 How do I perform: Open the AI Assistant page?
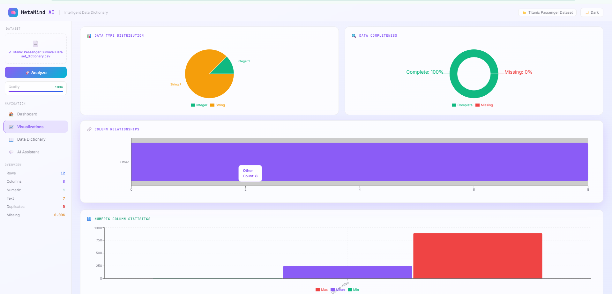[36, 152]
